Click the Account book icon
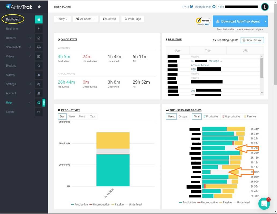Image resolution: width=277 pixels, height=214 pixels. [39, 93]
